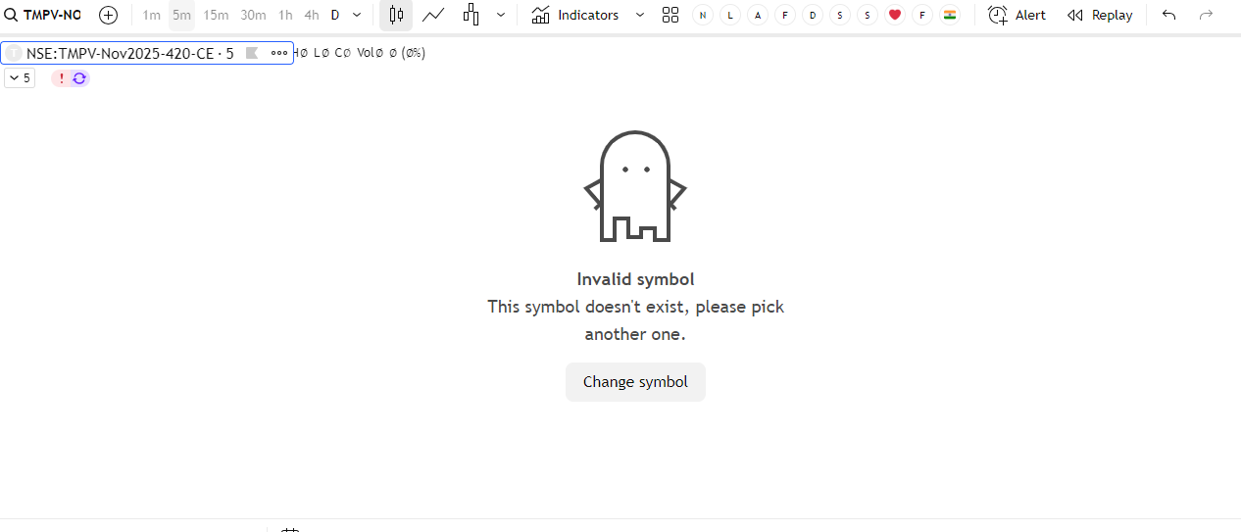Switch to the 1h timeframe
The image size is (1241, 532).
tap(285, 16)
